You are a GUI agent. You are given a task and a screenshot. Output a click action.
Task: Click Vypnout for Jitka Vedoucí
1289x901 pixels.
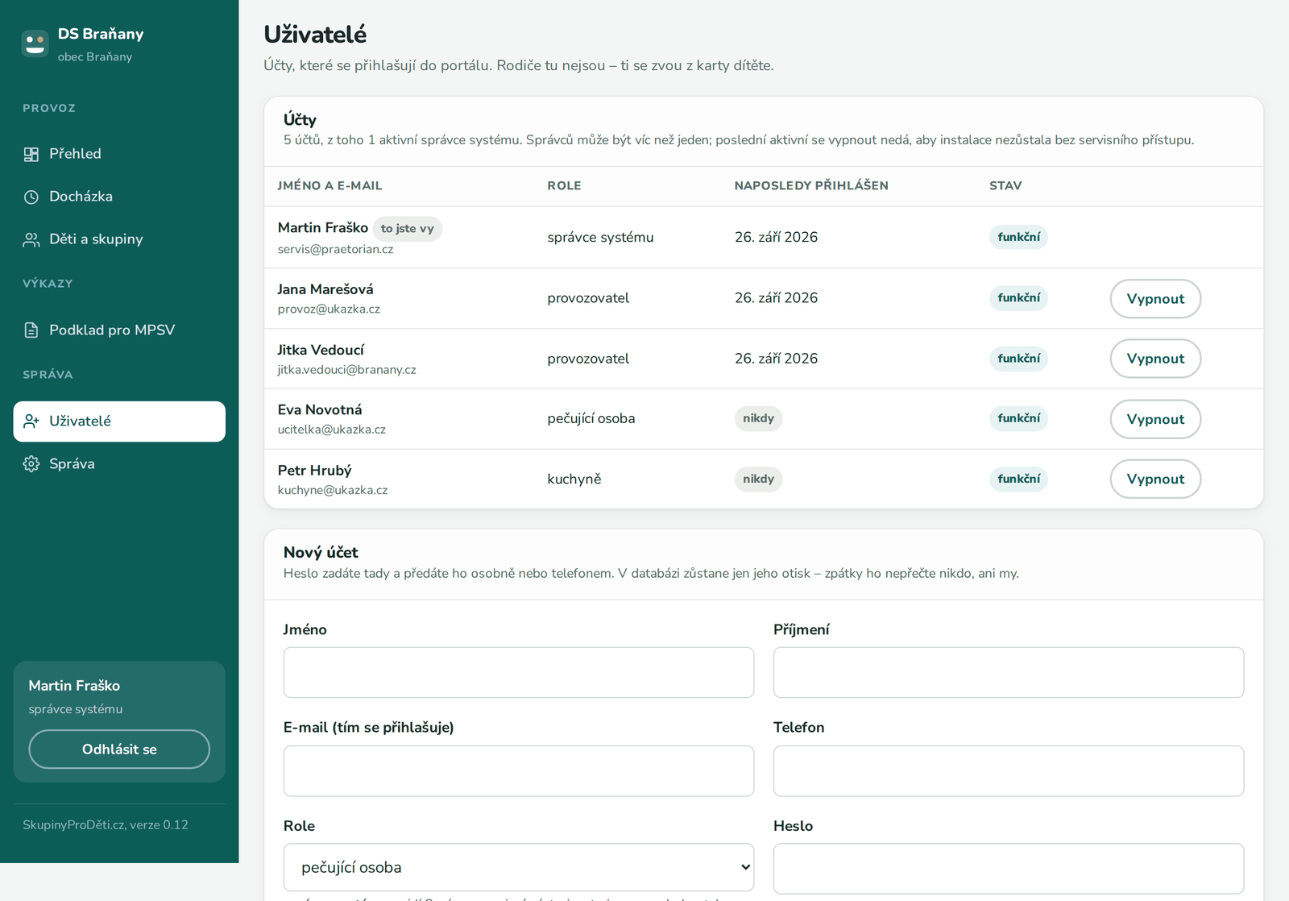tap(1155, 359)
